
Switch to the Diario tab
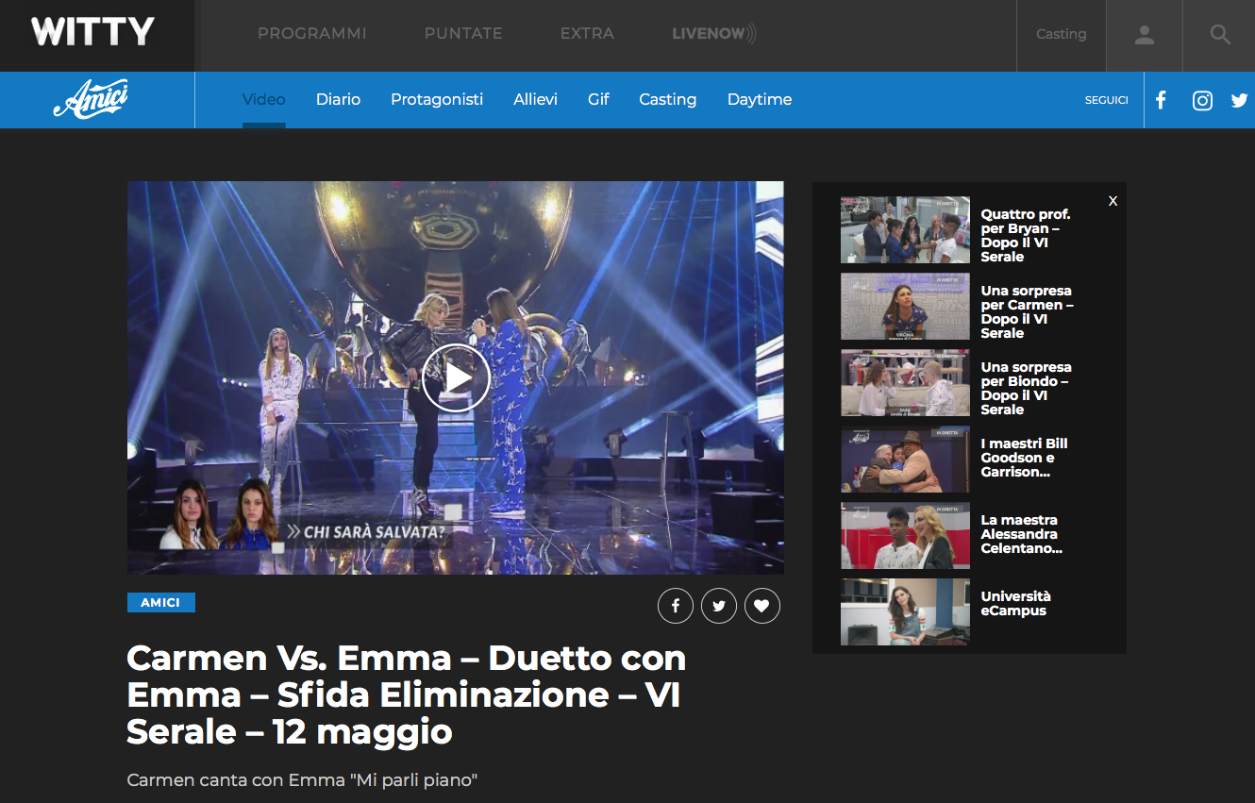pyautogui.click(x=338, y=99)
